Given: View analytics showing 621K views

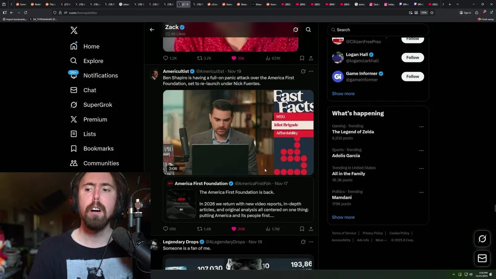Looking at the screenshot, I should click(x=273, y=58).
